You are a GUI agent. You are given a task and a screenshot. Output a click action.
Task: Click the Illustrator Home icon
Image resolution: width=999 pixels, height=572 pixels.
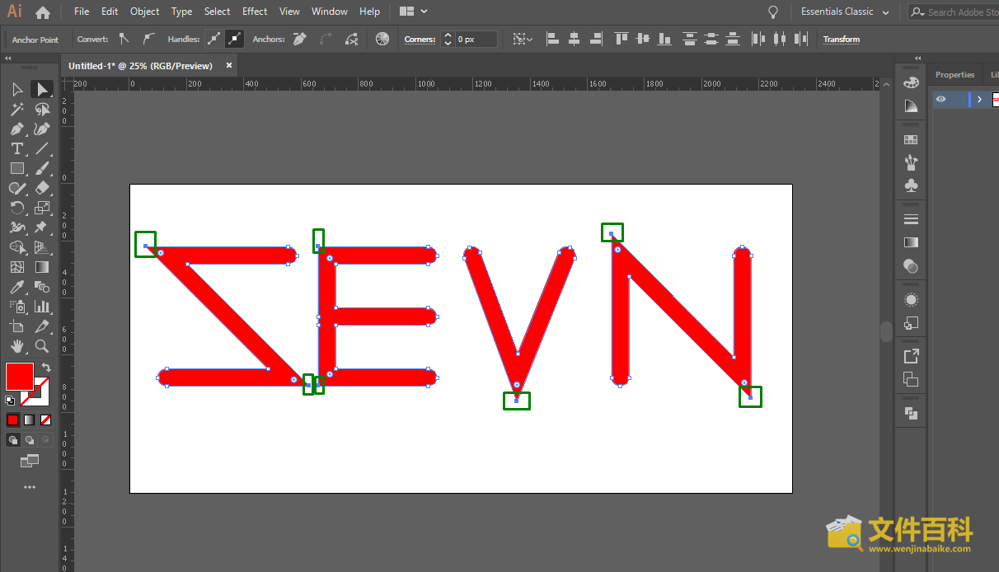click(43, 12)
